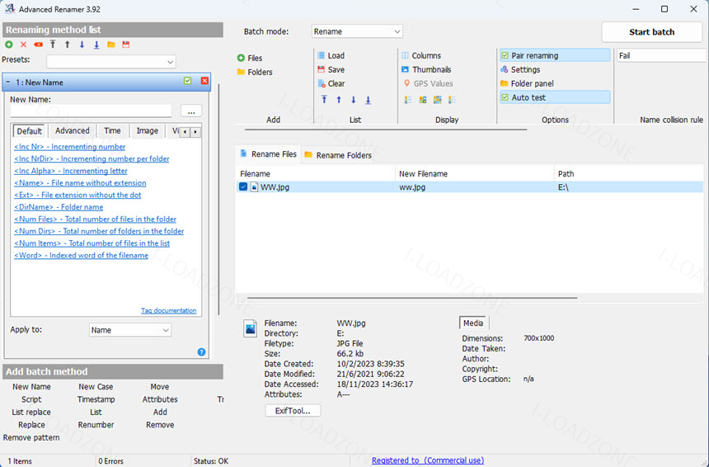Viewport: 709px width, 467px height.
Task: Save the current file list
Action: [x=331, y=69]
